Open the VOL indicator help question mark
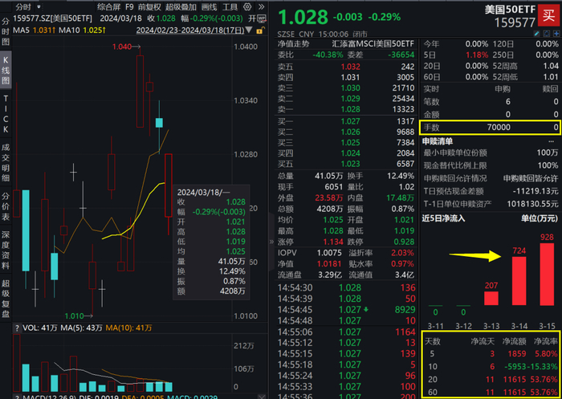Screen dimensions: 562x399 (17, 328)
